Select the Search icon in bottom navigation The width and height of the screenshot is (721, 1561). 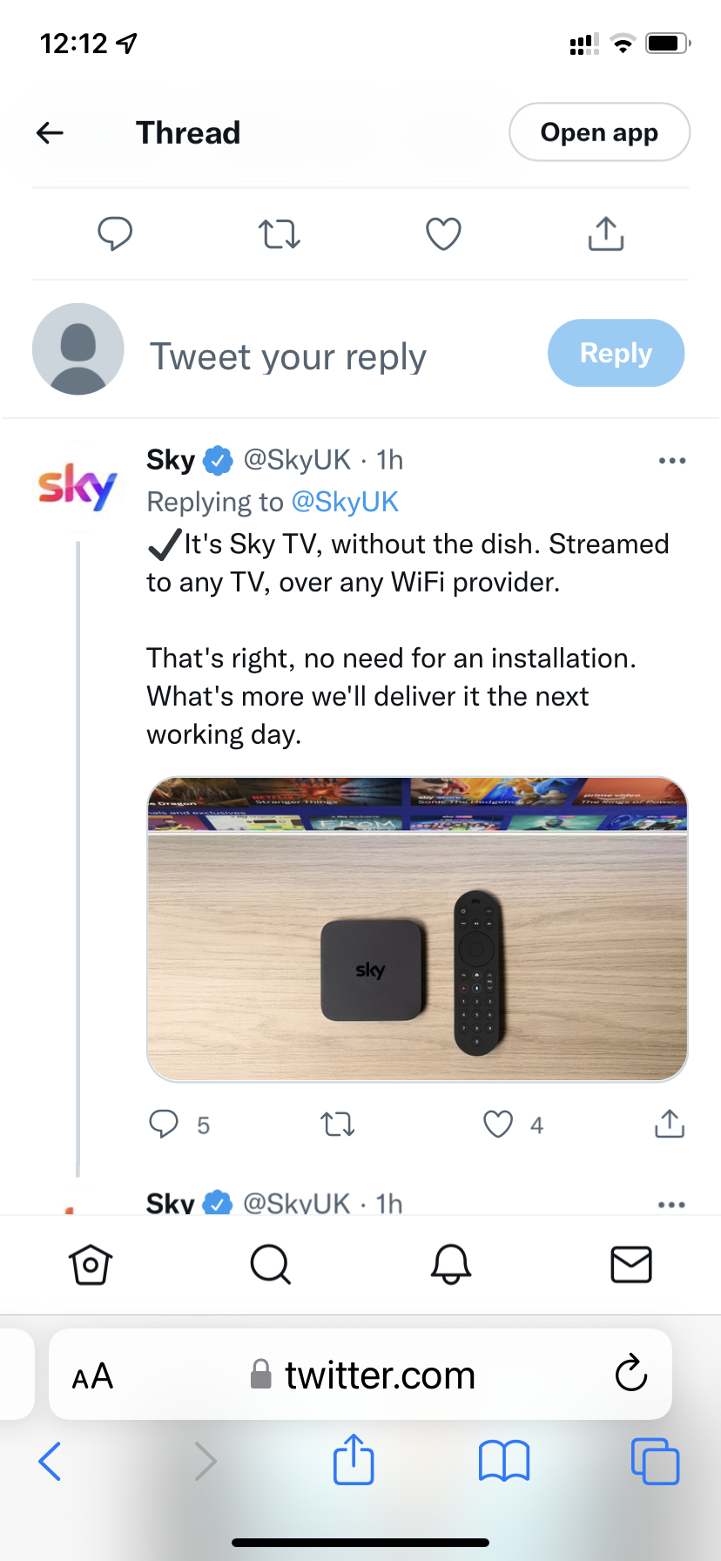270,1265
